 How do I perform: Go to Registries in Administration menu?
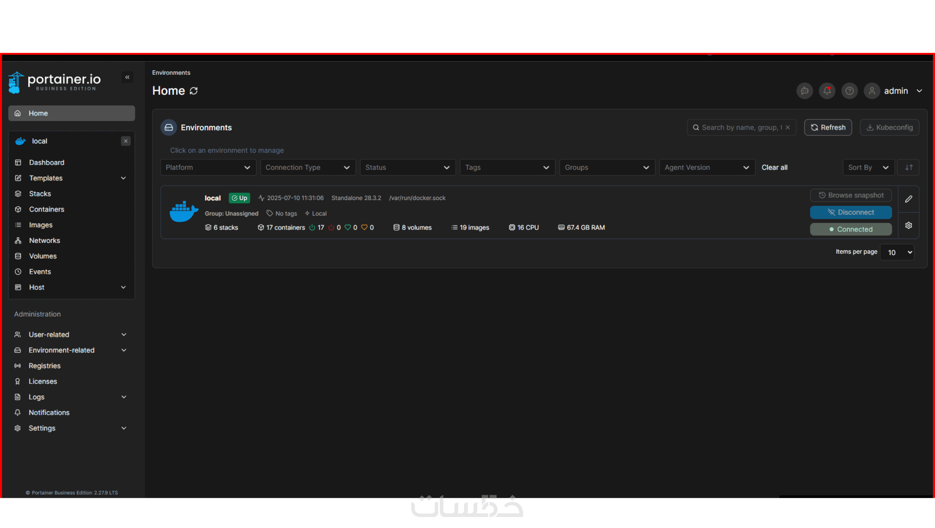click(44, 366)
